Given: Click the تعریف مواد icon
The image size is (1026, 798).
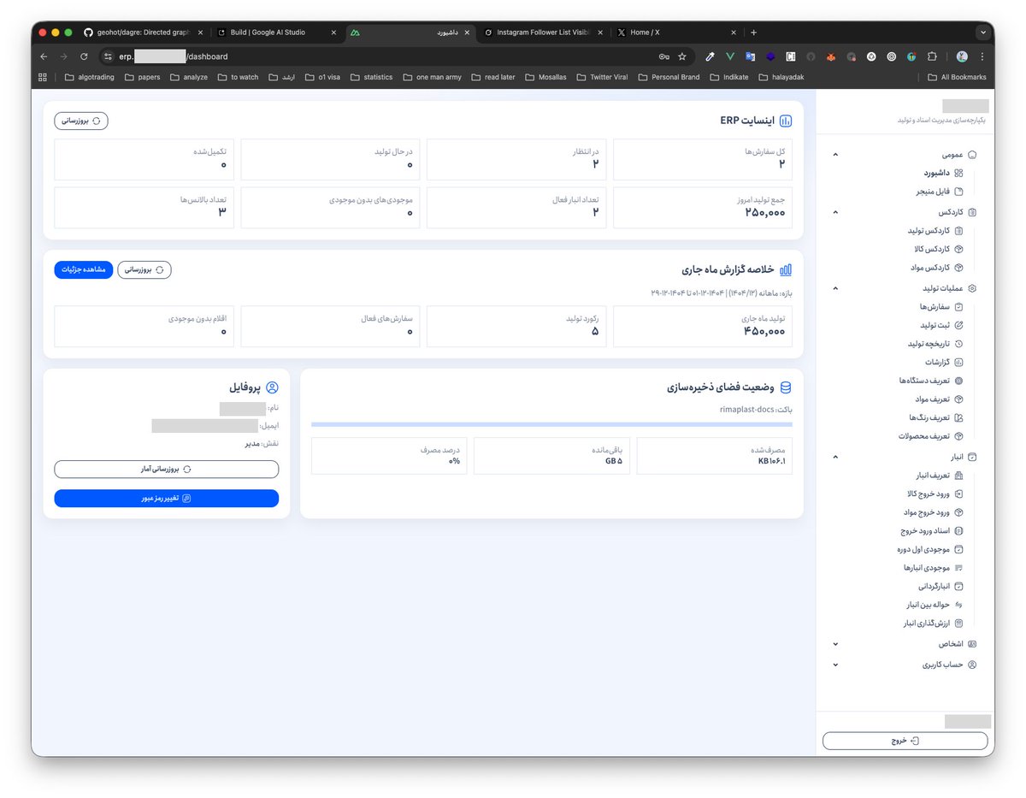Looking at the screenshot, I should point(958,399).
